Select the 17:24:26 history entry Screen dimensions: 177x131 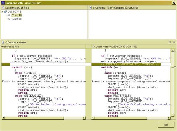16,19
